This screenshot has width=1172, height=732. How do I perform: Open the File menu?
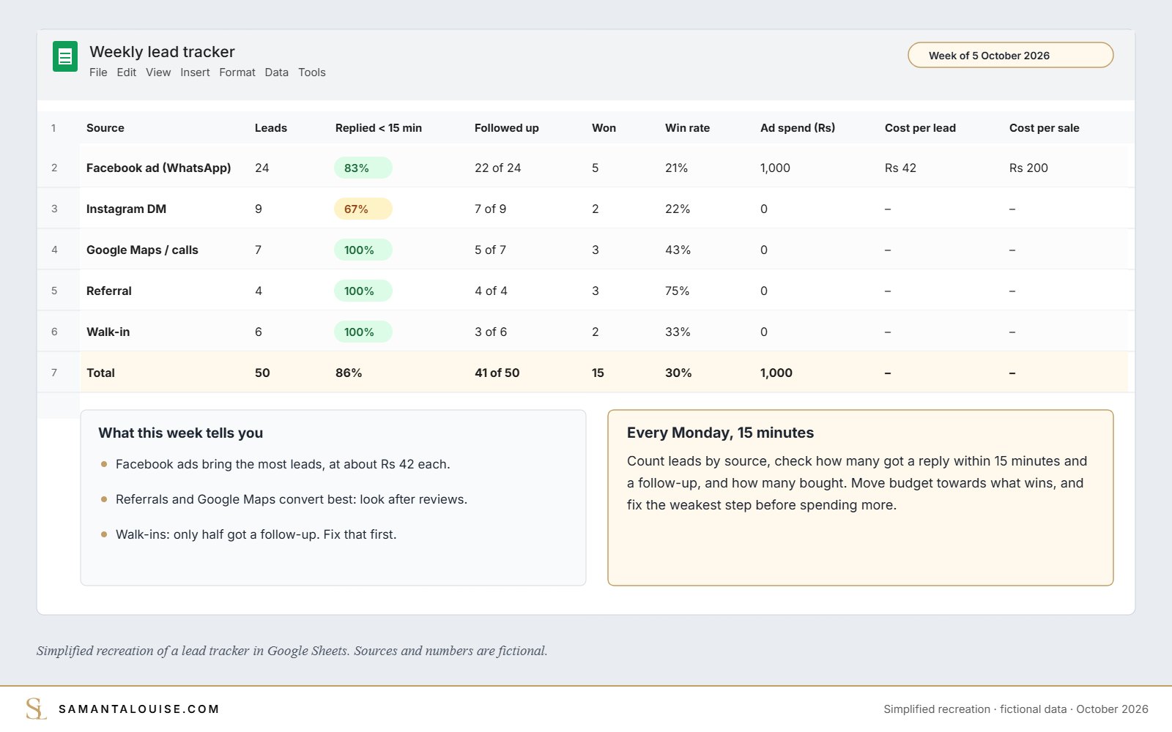point(98,72)
